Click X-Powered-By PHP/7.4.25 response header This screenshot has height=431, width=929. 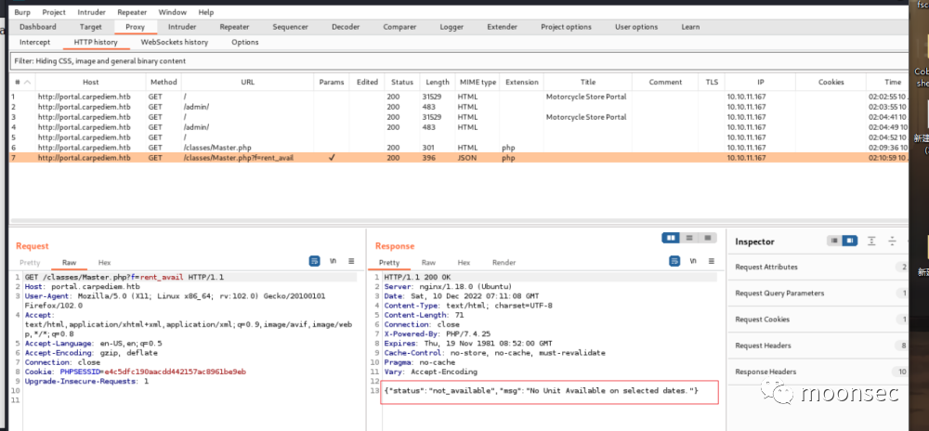tap(437, 333)
